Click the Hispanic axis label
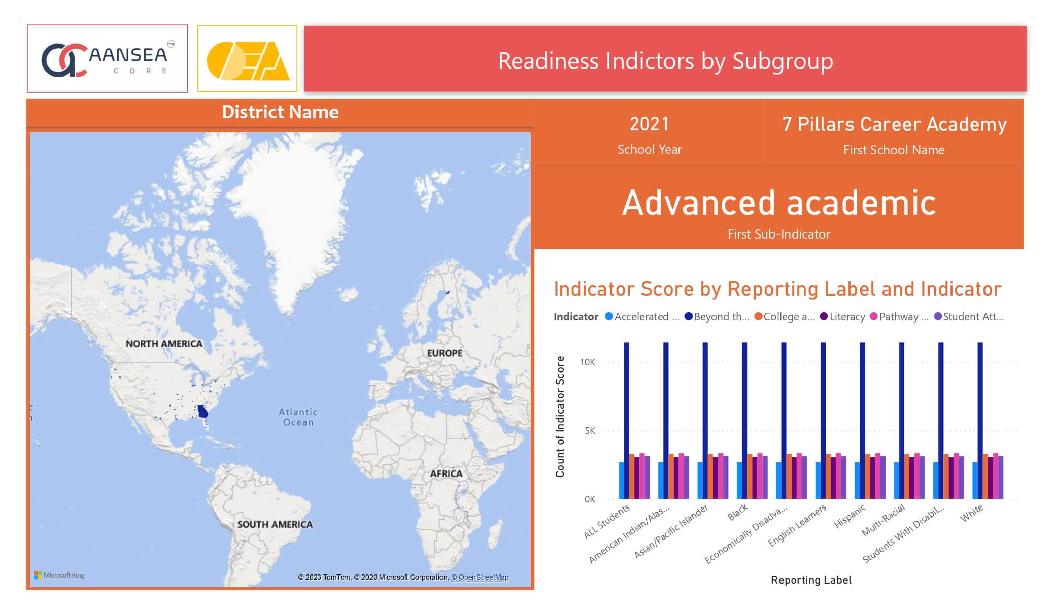Image resolution: width=1053 pixels, height=609 pixels. pos(850,516)
